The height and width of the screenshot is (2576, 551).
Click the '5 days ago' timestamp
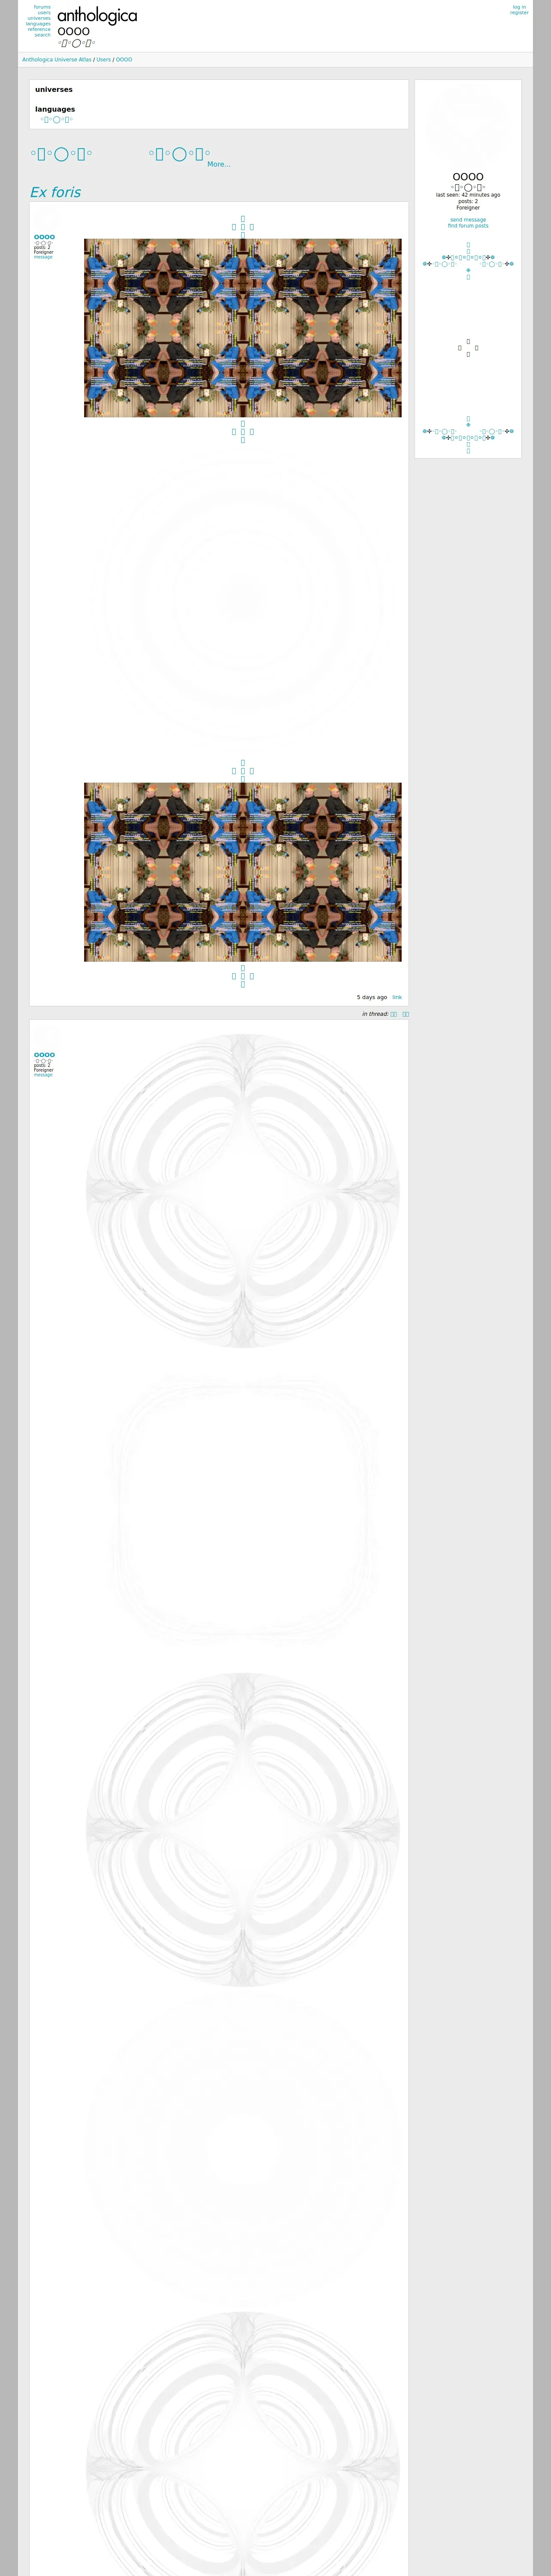click(372, 997)
